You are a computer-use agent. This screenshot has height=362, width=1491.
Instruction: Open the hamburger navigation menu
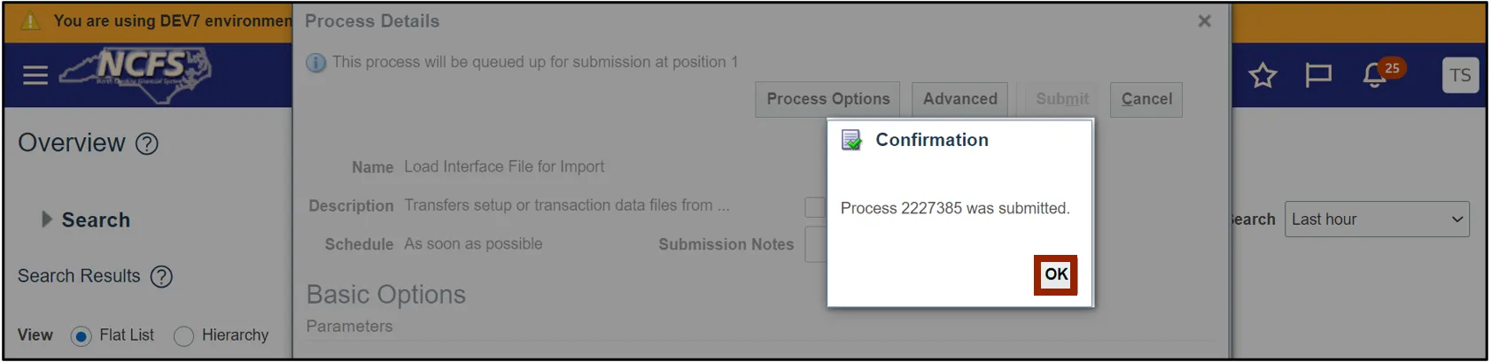pyautogui.click(x=35, y=75)
